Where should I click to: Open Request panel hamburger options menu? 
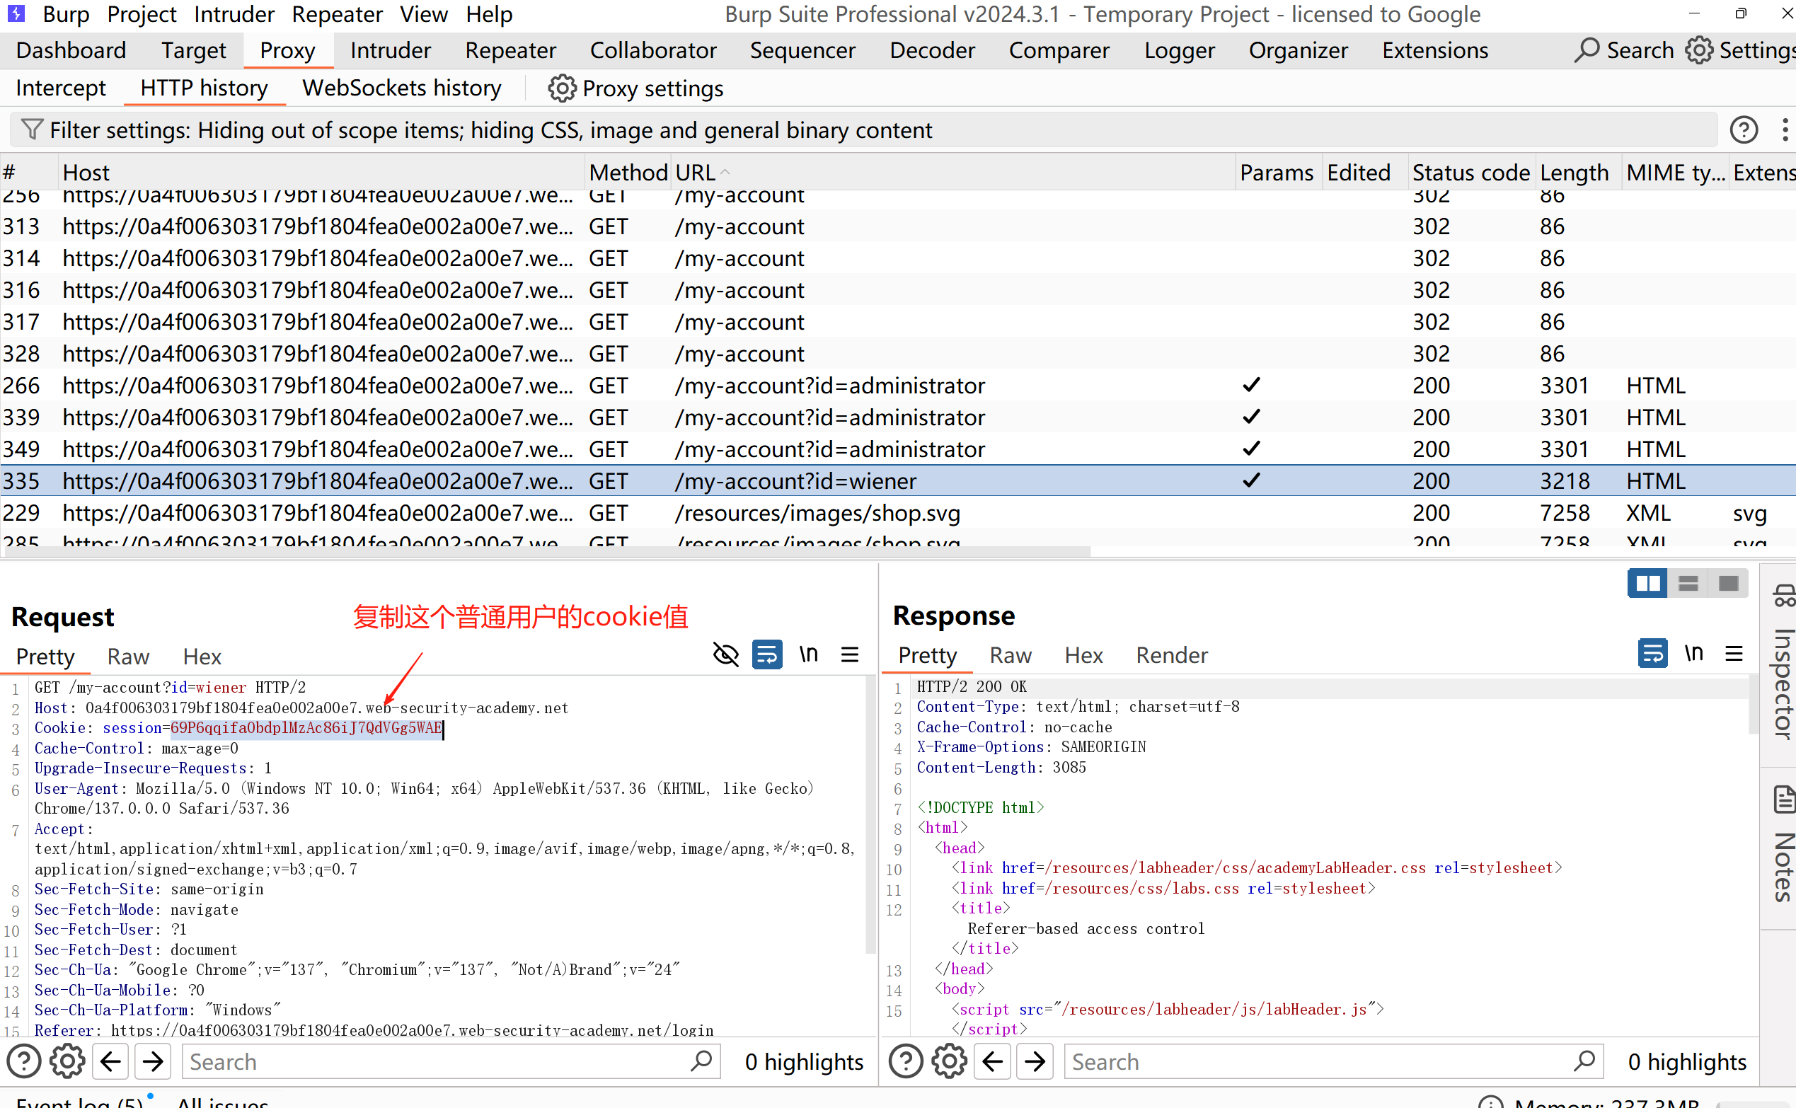[x=849, y=654]
